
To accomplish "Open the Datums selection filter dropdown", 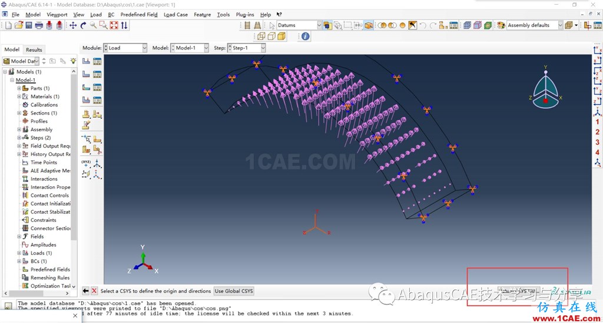I will click(x=299, y=25).
